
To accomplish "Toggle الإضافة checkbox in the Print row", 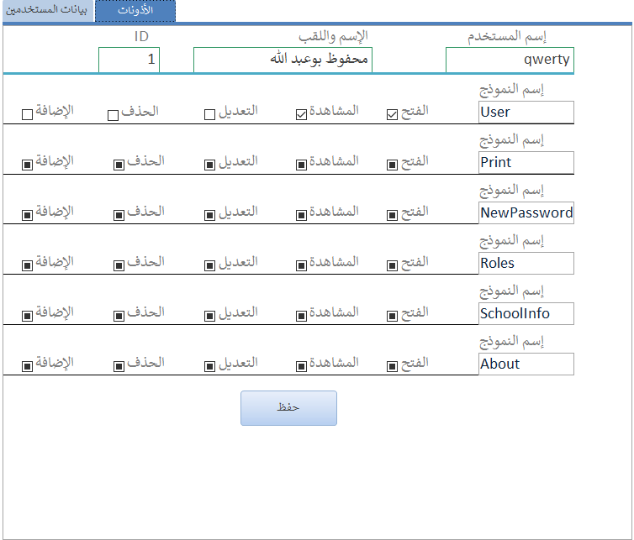I will (28, 165).
